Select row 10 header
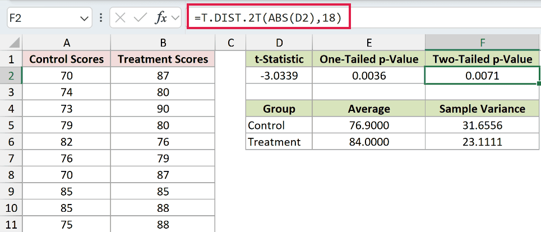 click(11, 208)
